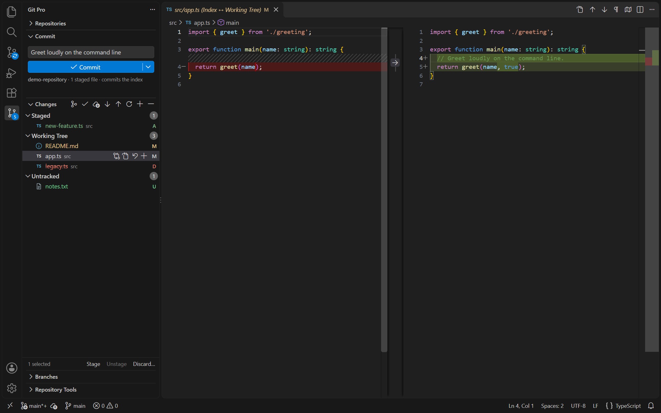The height and width of the screenshot is (413, 661).
Task: Open the Run and Debug view
Action: [12, 73]
